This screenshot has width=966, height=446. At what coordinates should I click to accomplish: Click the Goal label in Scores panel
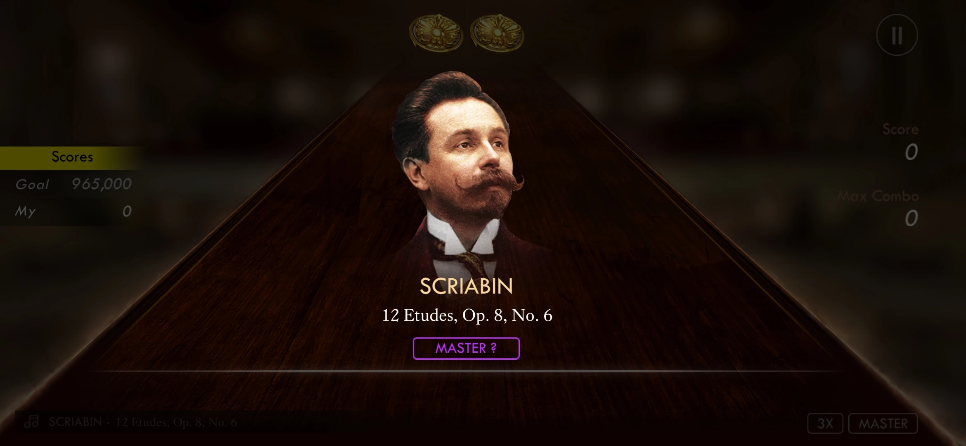pos(32,184)
